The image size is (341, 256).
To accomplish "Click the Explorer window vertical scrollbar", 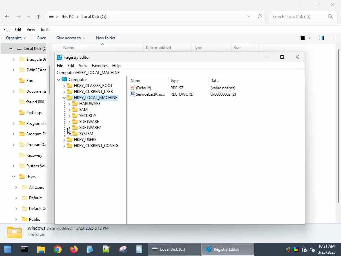I will point(338,126).
